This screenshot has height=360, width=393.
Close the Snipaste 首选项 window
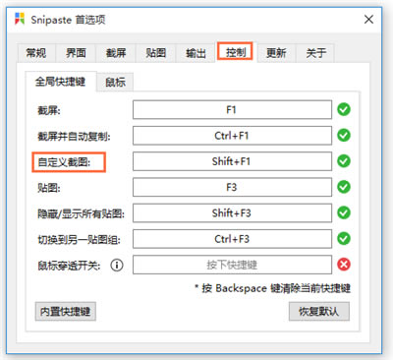[368, 20]
